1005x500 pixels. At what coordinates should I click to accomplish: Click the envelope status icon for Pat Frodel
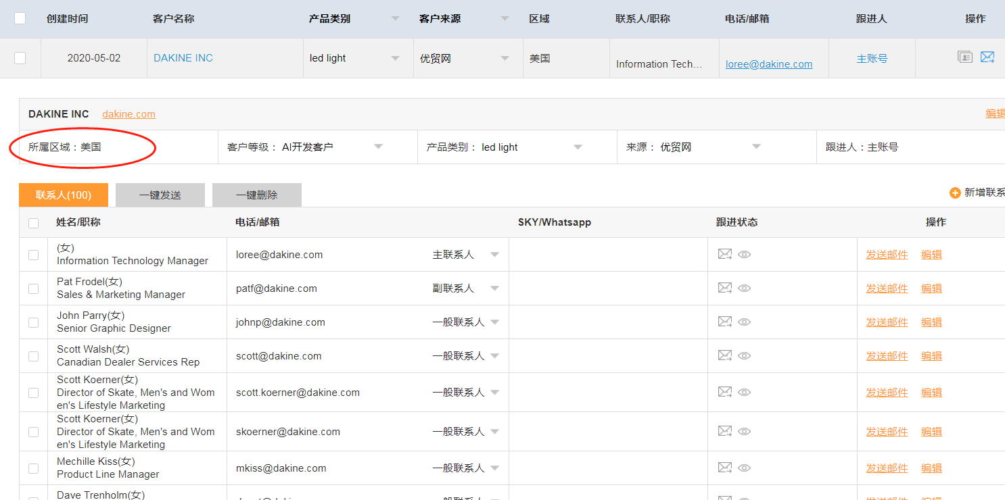pos(725,288)
